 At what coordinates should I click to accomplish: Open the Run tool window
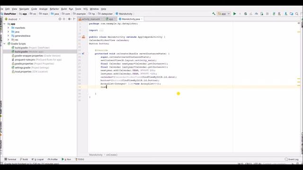pyautogui.click(x=66, y=160)
